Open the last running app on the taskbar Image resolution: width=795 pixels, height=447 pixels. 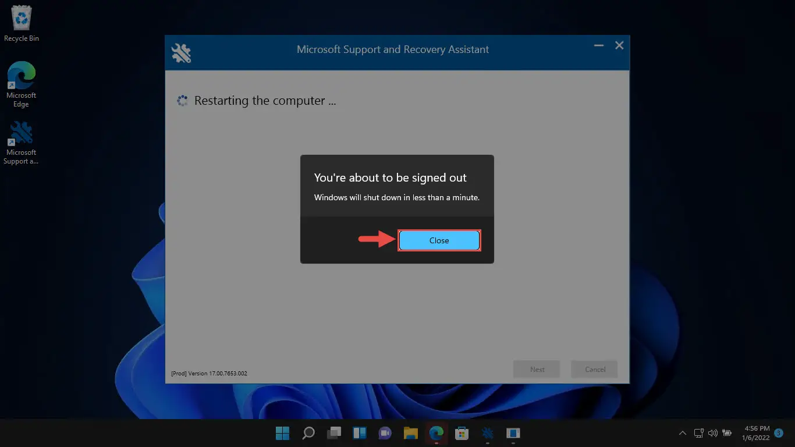513,433
